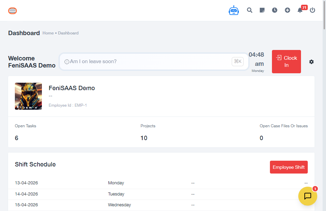
Task: Click the search magnifier icon
Action: 250,10
